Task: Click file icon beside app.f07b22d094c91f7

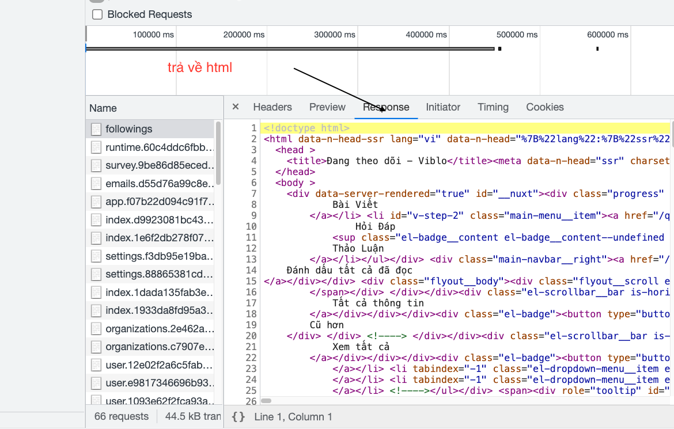Action: pos(96,202)
